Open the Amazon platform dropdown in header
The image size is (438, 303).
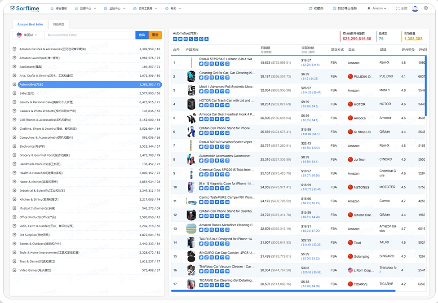(x=377, y=9)
